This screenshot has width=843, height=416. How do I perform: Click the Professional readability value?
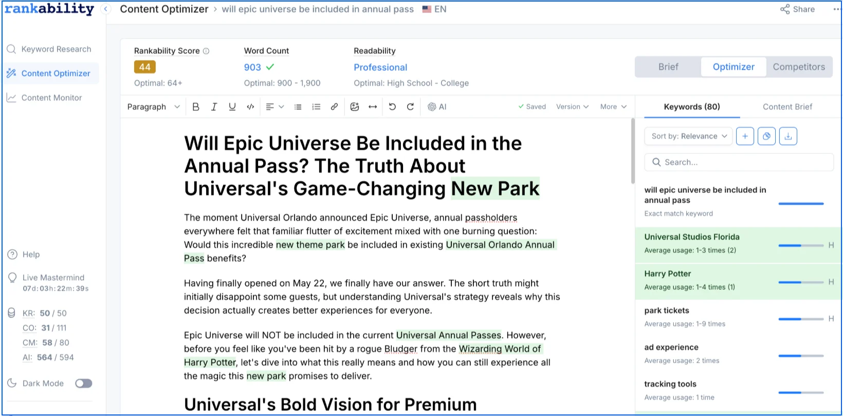pos(380,67)
